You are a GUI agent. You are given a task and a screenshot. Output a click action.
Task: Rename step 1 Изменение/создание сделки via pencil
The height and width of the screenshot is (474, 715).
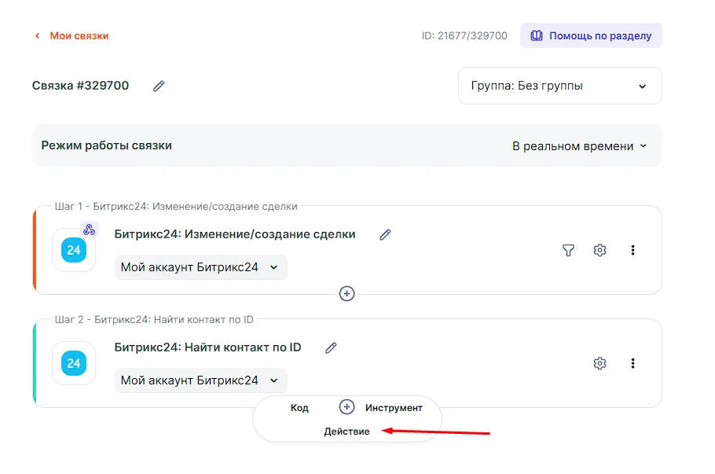point(385,234)
